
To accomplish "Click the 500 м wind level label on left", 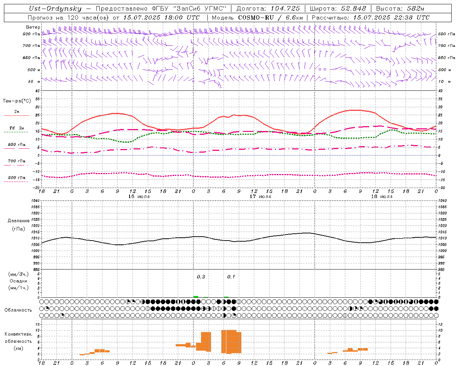I will click(34, 70).
